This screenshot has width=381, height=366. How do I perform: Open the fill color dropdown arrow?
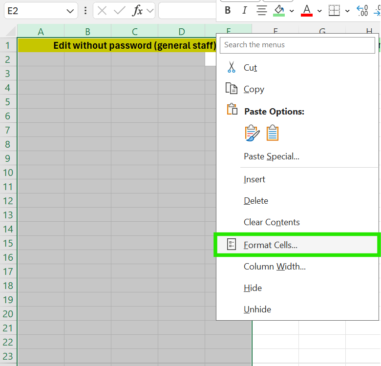(x=292, y=11)
